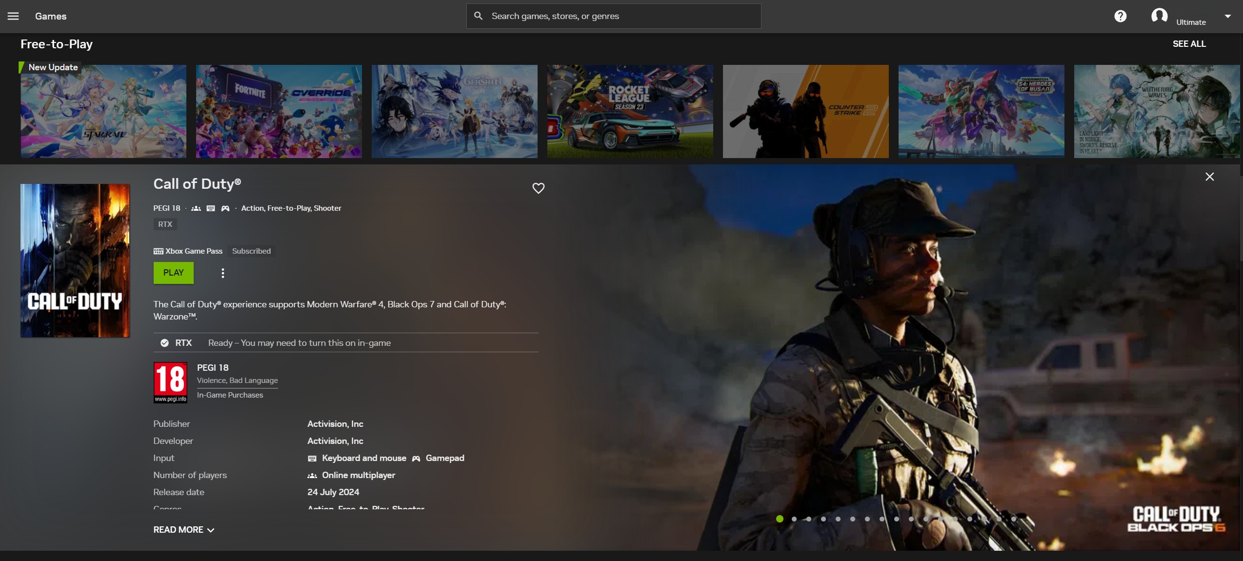Click Activision, Inc in the Publisher row
The height and width of the screenshot is (561, 1243).
coord(335,424)
